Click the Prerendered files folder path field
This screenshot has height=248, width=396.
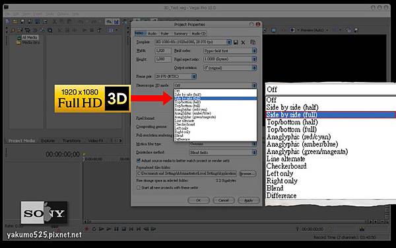(x=186, y=173)
